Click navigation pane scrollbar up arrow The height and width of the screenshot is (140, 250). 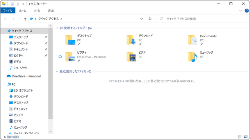(x=50, y=26)
